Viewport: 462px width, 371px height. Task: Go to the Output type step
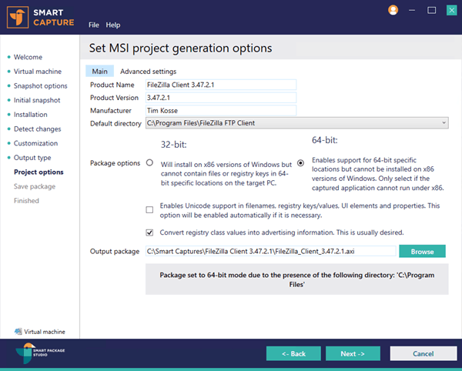(32, 158)
